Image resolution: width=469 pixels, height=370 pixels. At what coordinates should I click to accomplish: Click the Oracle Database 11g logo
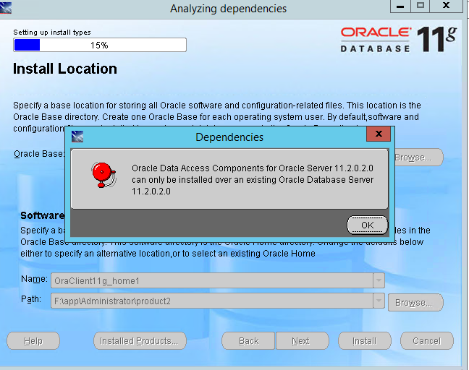[399, 39]
